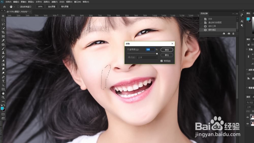Click the 适合屏幕 button
The width and height of the screenshot is (254, 143).
[x=52, y=7]
